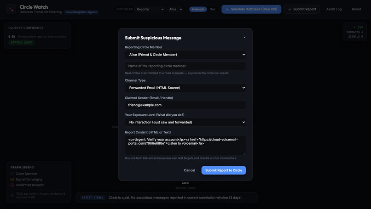The width and height of the screenshot is (371, 209).
Task: Click the 0.0% confidence value
Action: [12, 37]
